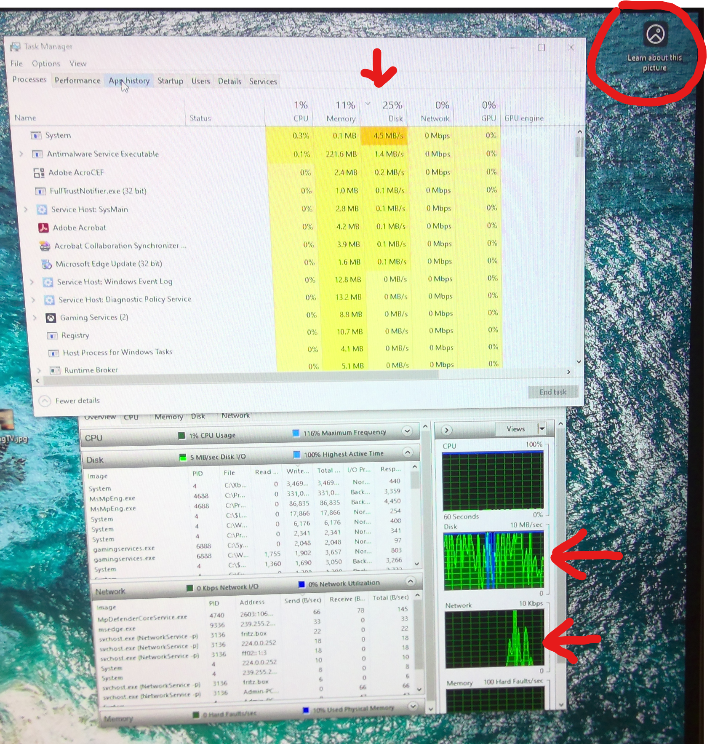Open the Options menu
The height and width of the screenshot is (744, 707).
click(46, 64)
